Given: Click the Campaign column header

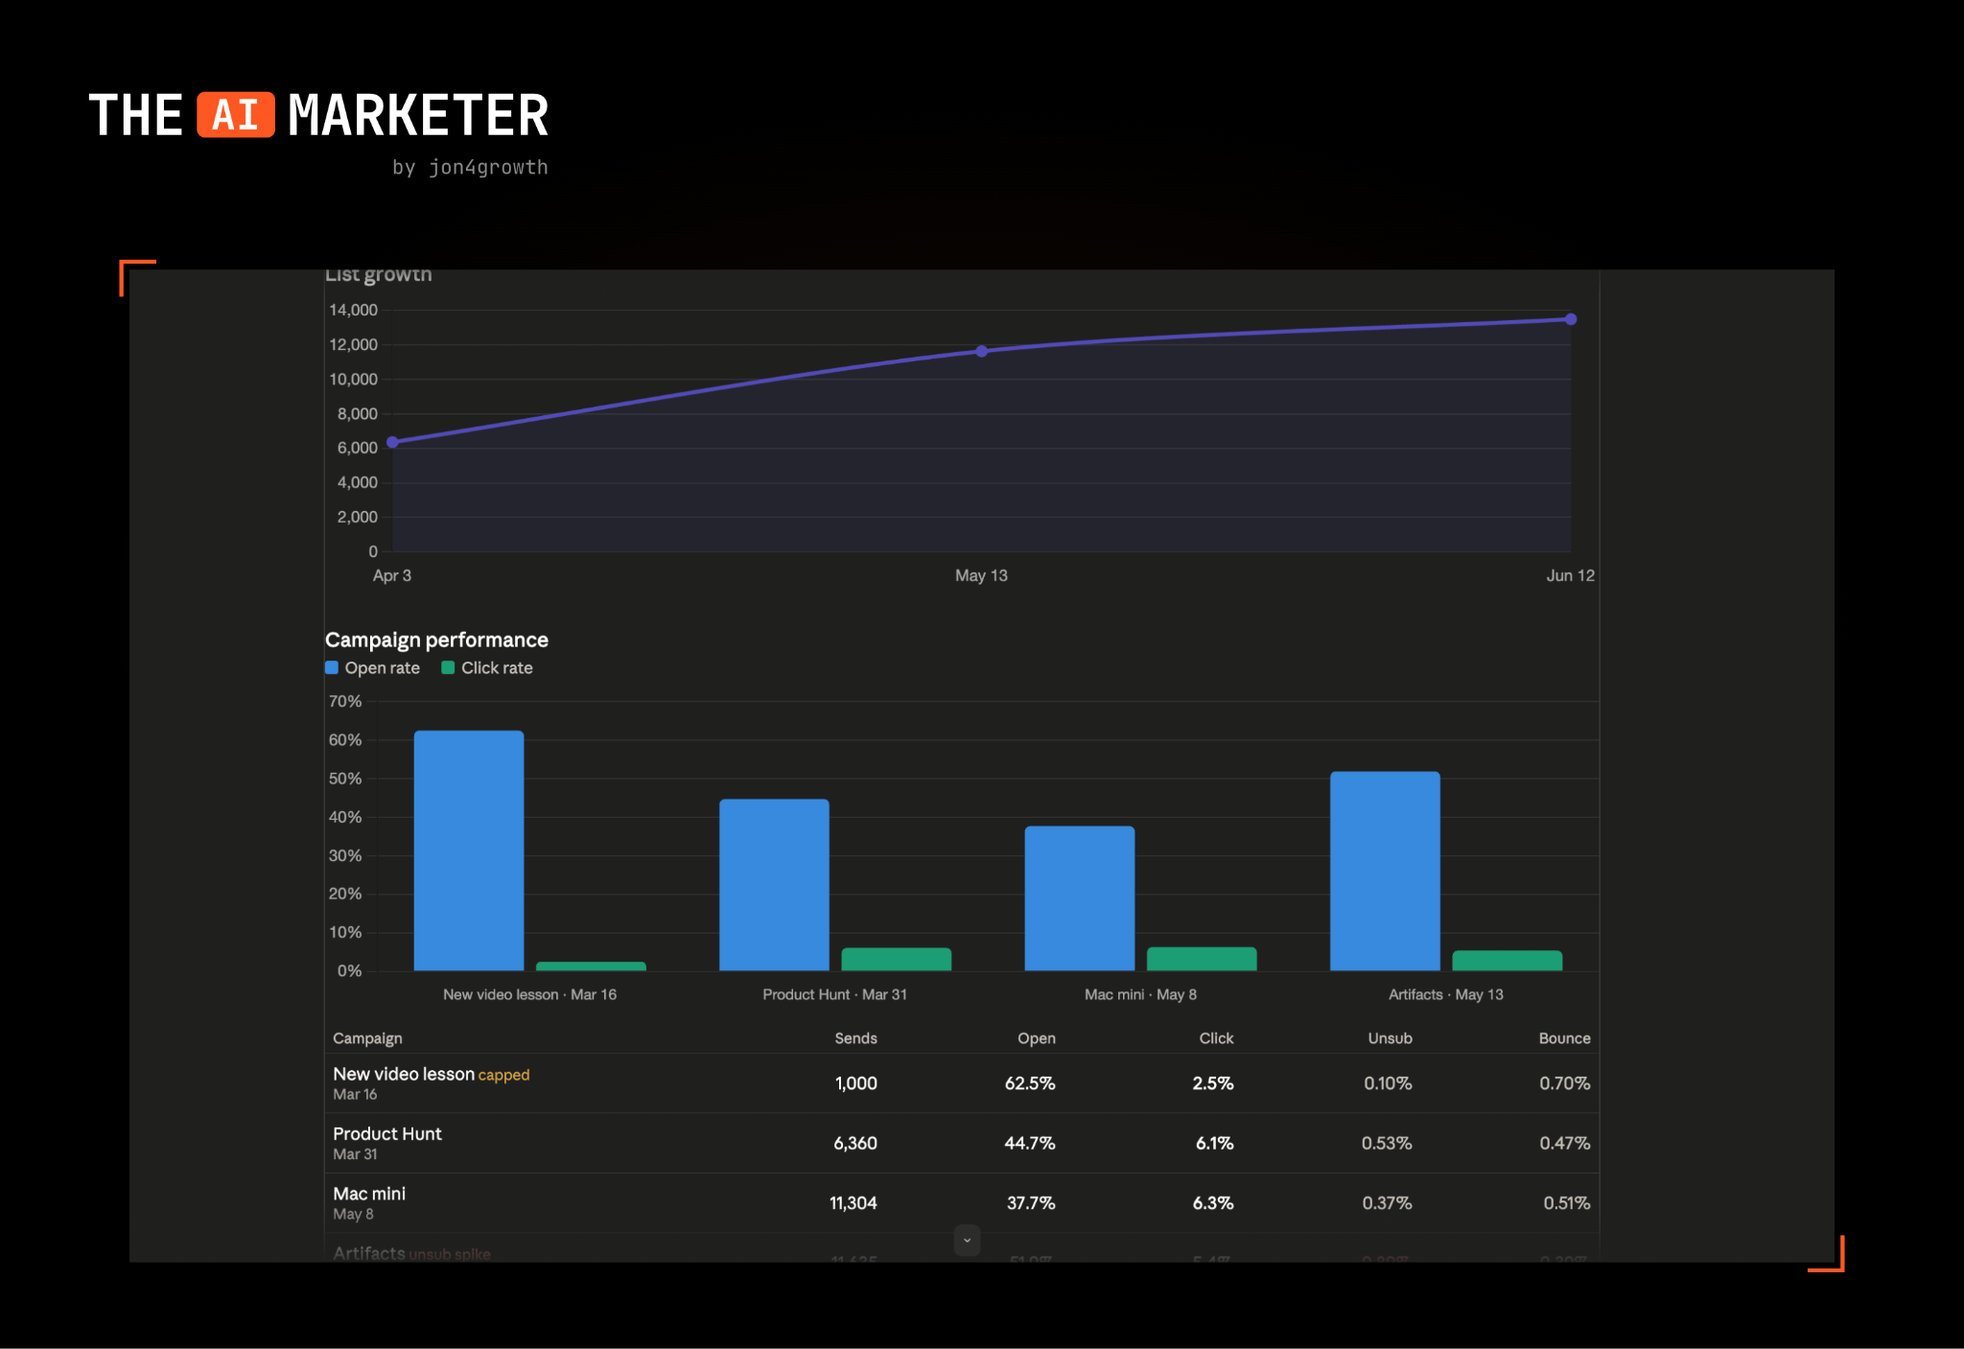Looking at the screenshot, I should click(367, 1038).
